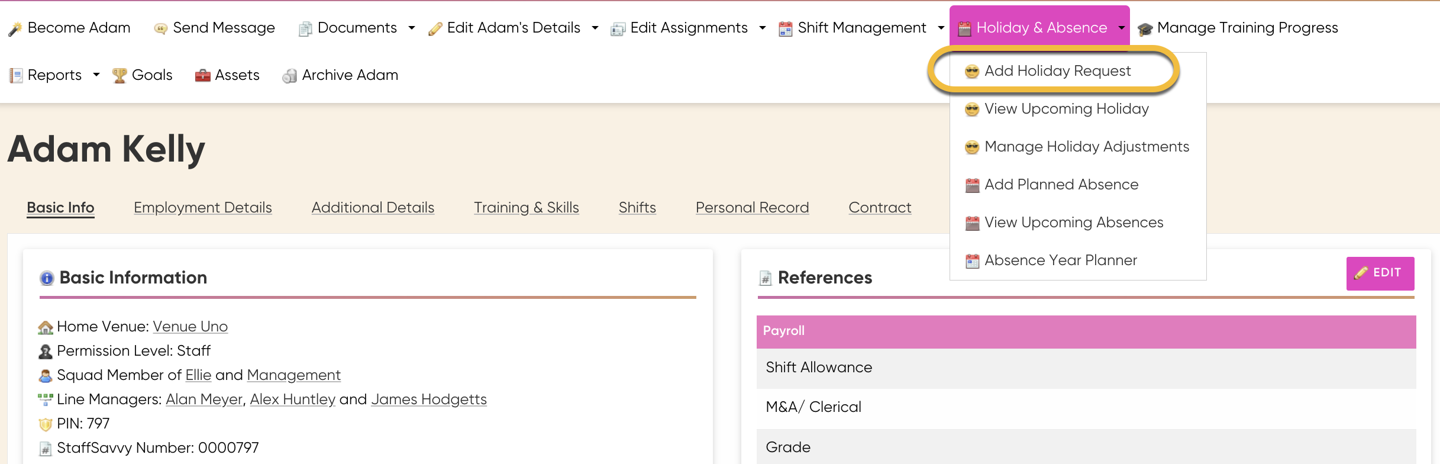Open the Training & Skills tab
This screenshot has width=1440, height=464.
click(x=526, y=208)
